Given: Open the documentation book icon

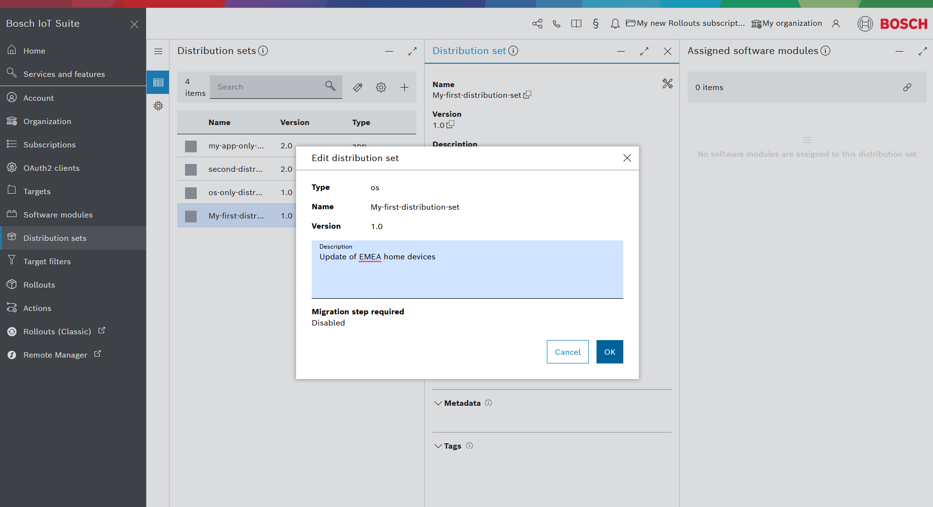Looking at the screenshot, I should (576, 23).
